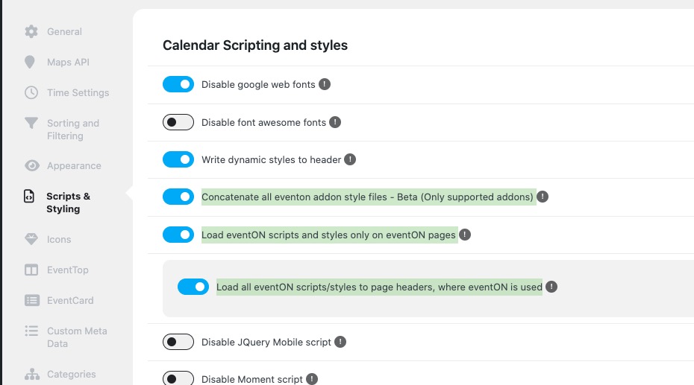Click info icon beside Disable google web fonts
Viewport: 694px width, 385px height.
click(x=325, y=84)
